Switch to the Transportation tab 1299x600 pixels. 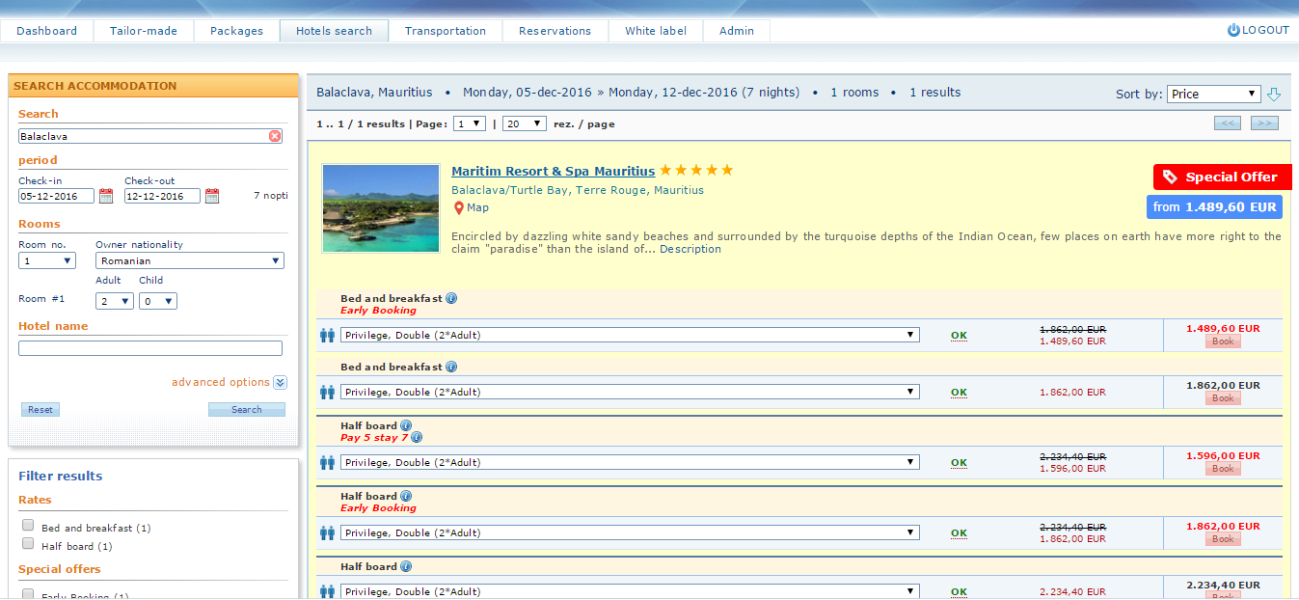pos(445,31)
